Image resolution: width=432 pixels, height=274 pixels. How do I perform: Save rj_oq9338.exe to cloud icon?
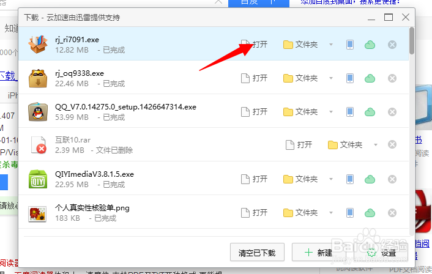tap(370, 78)
